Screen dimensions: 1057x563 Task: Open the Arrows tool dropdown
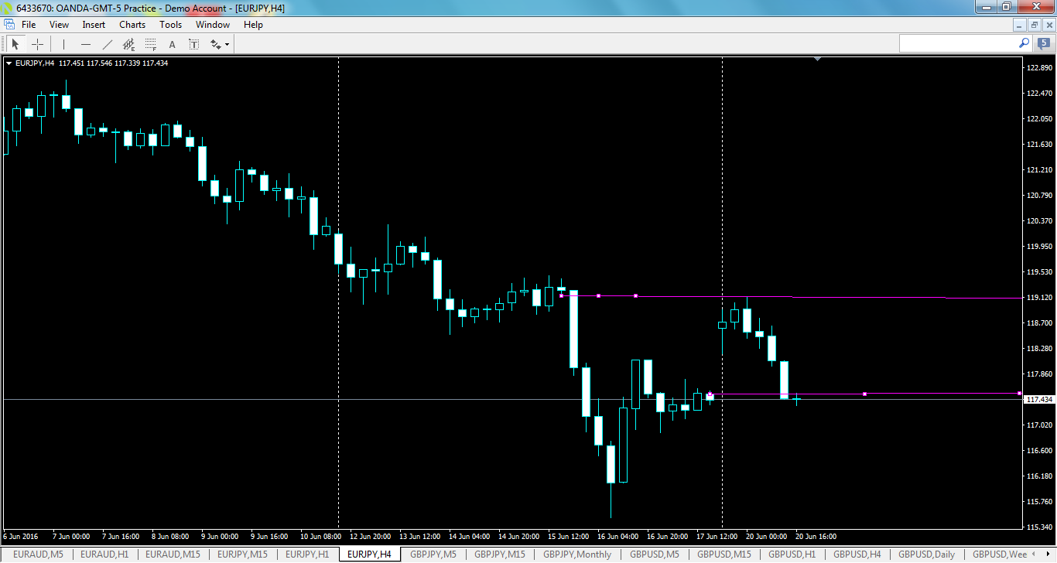pos(226,43)
